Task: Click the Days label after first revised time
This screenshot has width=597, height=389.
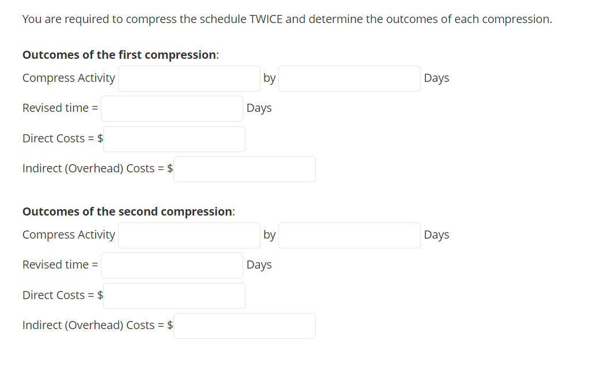Action: 259,108
